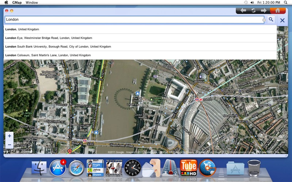Select the London Coliseum, Saint Martin's Lane suggestion
The height and width of the screenshot is (182, 292).
tap(140, 55)
